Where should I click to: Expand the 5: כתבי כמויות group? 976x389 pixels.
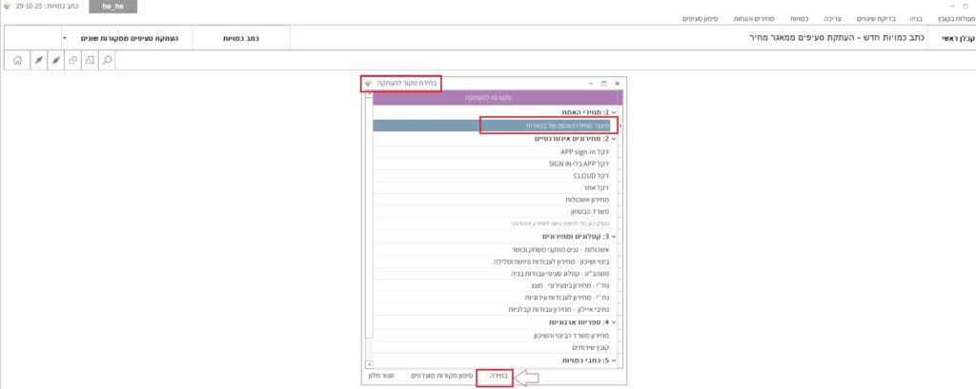click(x=614, y=360)
